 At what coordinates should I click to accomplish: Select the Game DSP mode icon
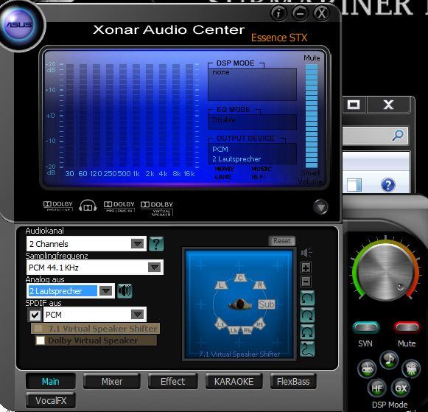[367, 369]
